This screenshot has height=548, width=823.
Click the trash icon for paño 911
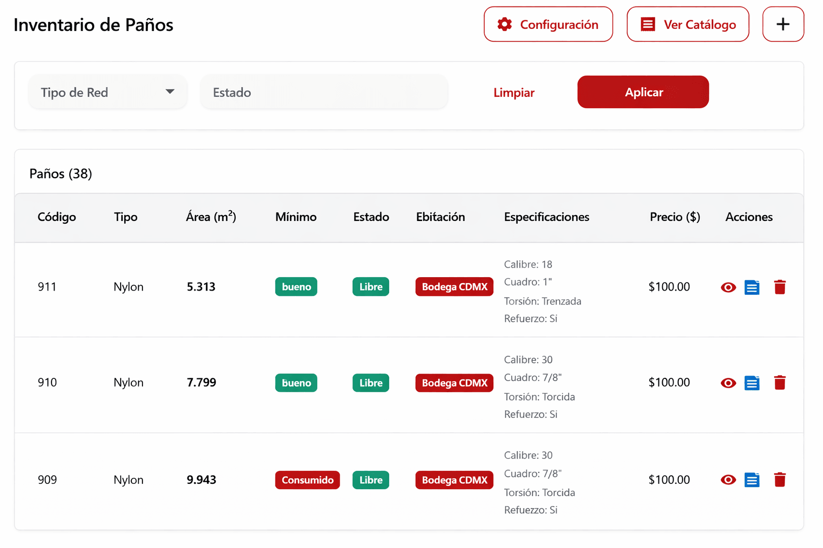coord(780,287)
